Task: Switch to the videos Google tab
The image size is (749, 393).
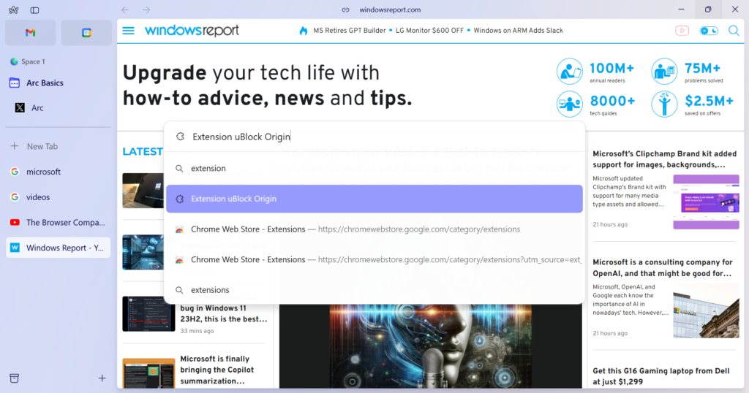Action: pos(59,197)
